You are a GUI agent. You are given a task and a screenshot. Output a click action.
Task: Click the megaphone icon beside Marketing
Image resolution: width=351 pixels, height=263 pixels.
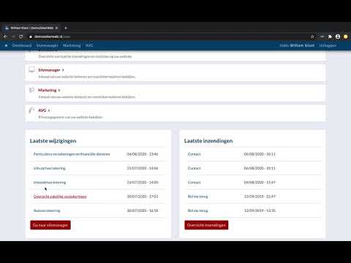[x=31, y=90]
